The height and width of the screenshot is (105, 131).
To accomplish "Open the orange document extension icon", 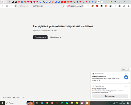I will point(106,6).
